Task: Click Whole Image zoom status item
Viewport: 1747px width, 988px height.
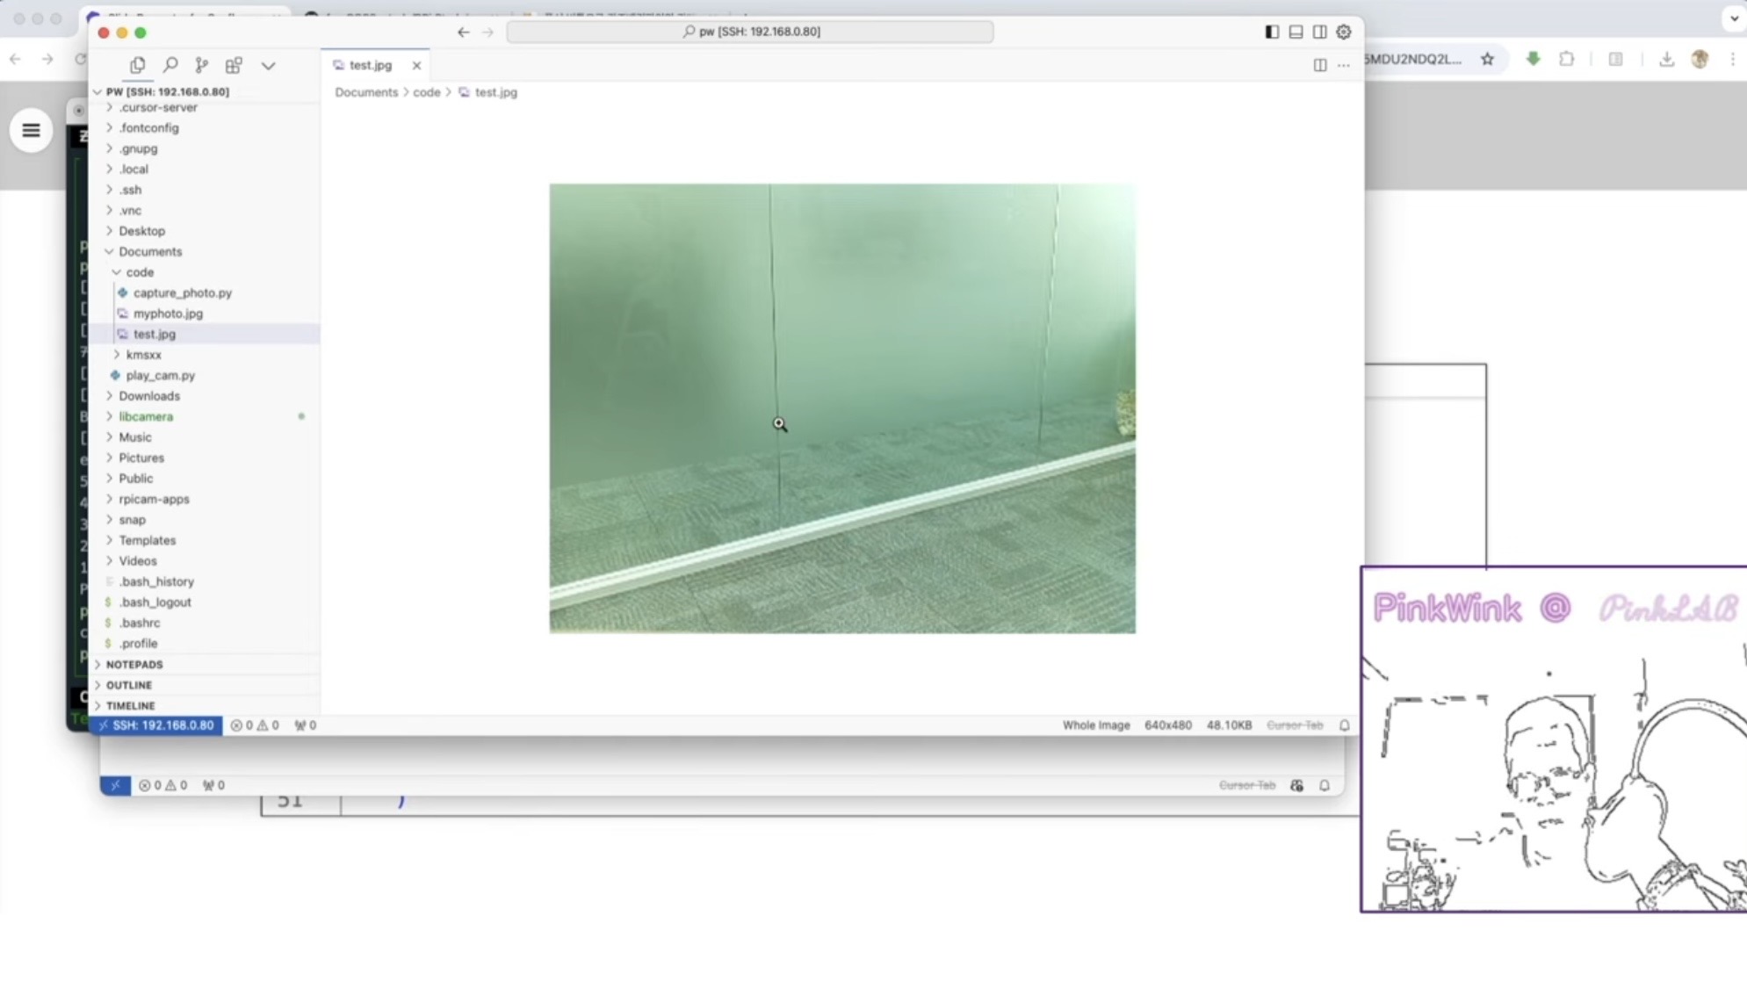Action: pyautogui.click(x=1095, y=725)
